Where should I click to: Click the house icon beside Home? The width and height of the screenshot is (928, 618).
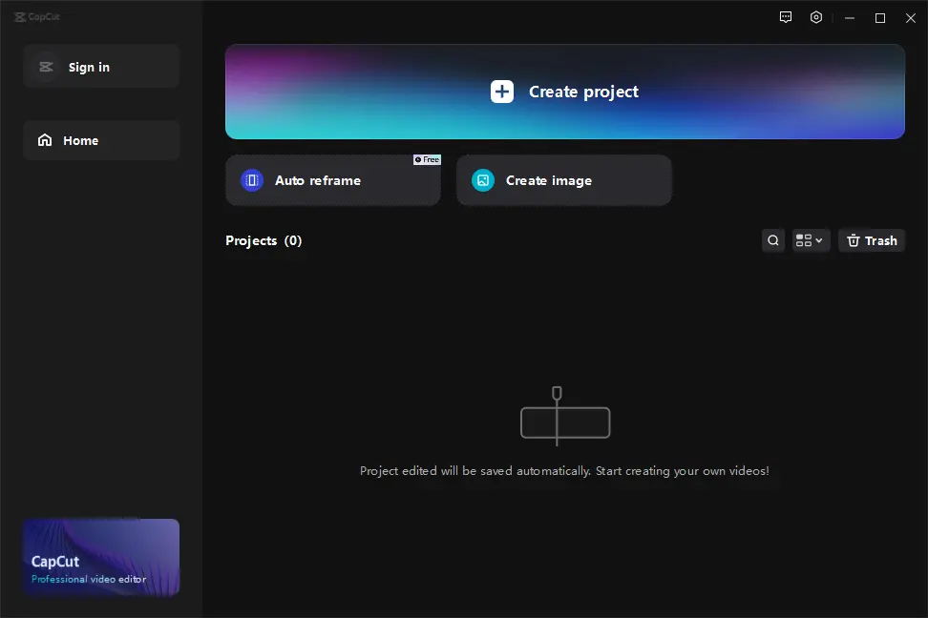tap(45, 140)
